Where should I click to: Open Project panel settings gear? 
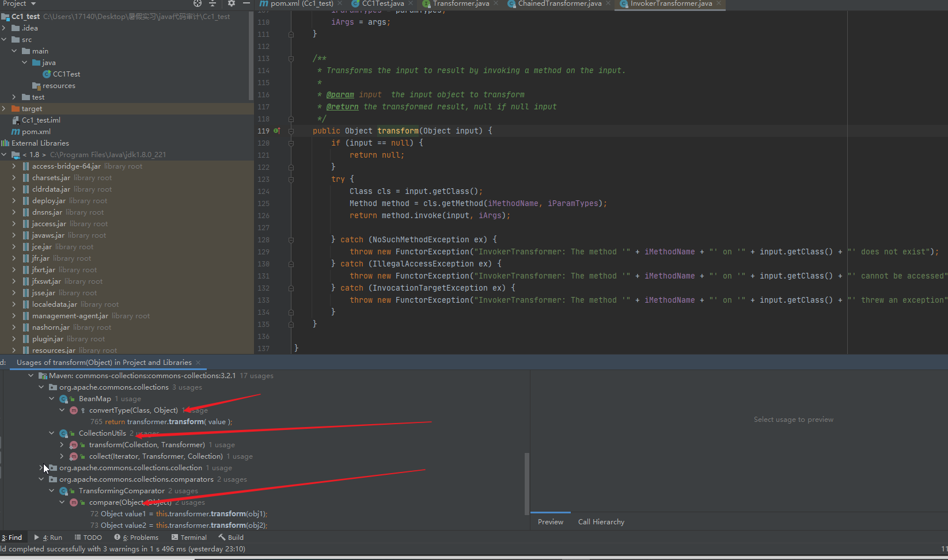coord(231,3)
